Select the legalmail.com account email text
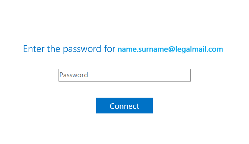 (x=170, y=49)
